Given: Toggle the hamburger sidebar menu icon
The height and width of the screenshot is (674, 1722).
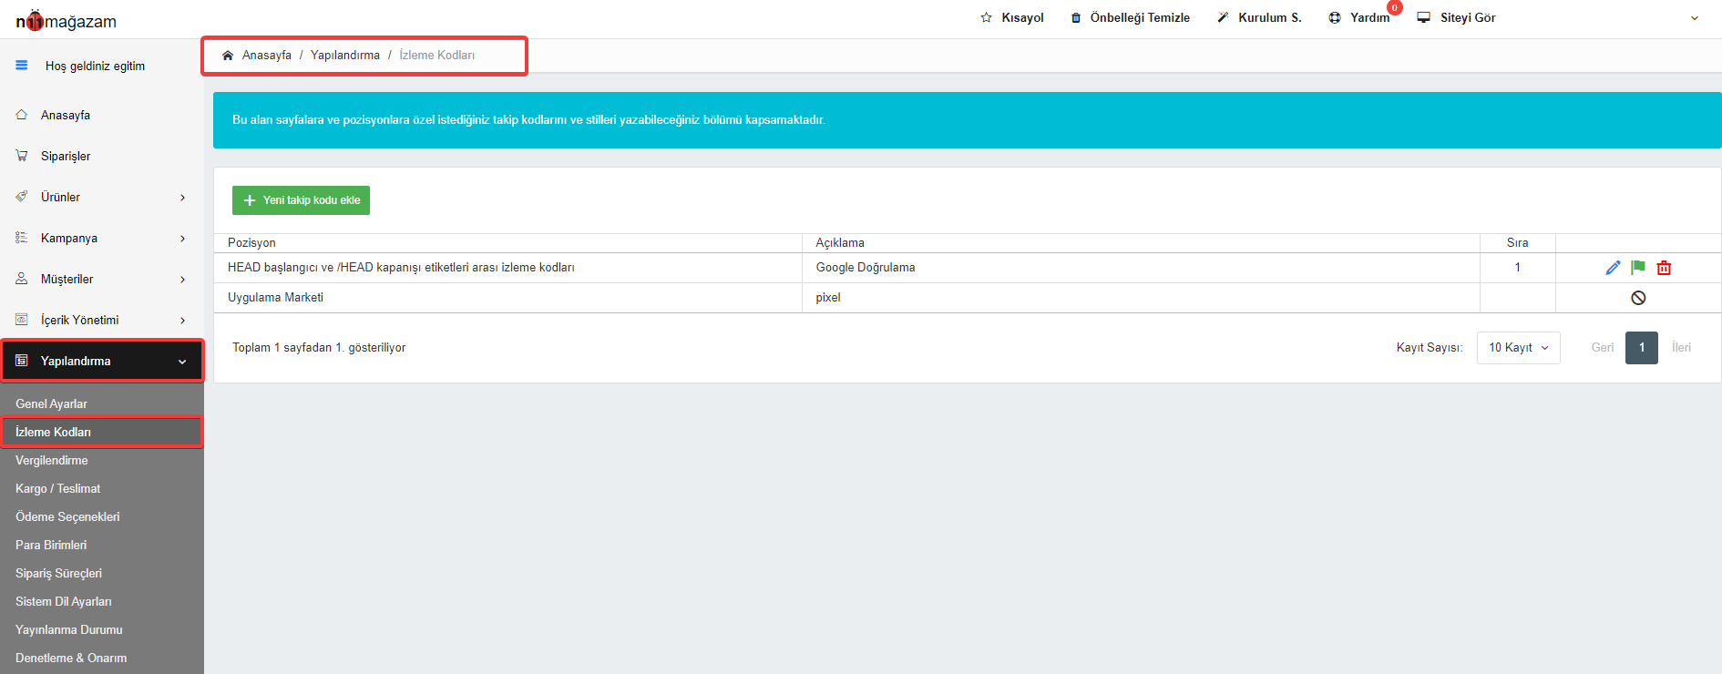Looking at the screenshot, I should coord(22,66).
